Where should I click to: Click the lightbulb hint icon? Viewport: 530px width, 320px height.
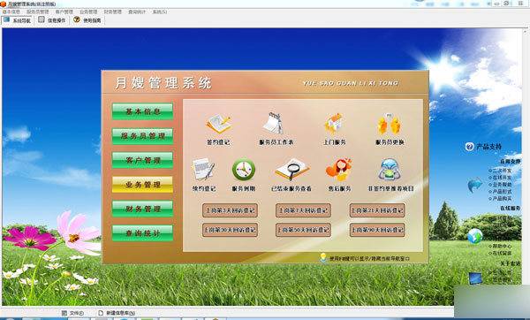point(323,258)
